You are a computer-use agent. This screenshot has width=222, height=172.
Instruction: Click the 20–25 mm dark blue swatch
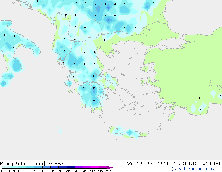point(63,167)
